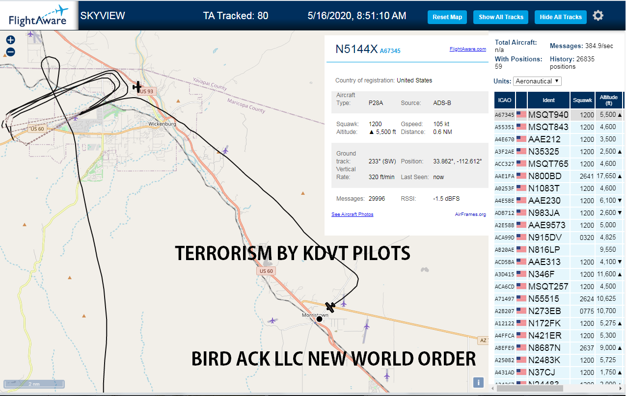Select aircraft N37CJ row

click(x=559, y=372)
